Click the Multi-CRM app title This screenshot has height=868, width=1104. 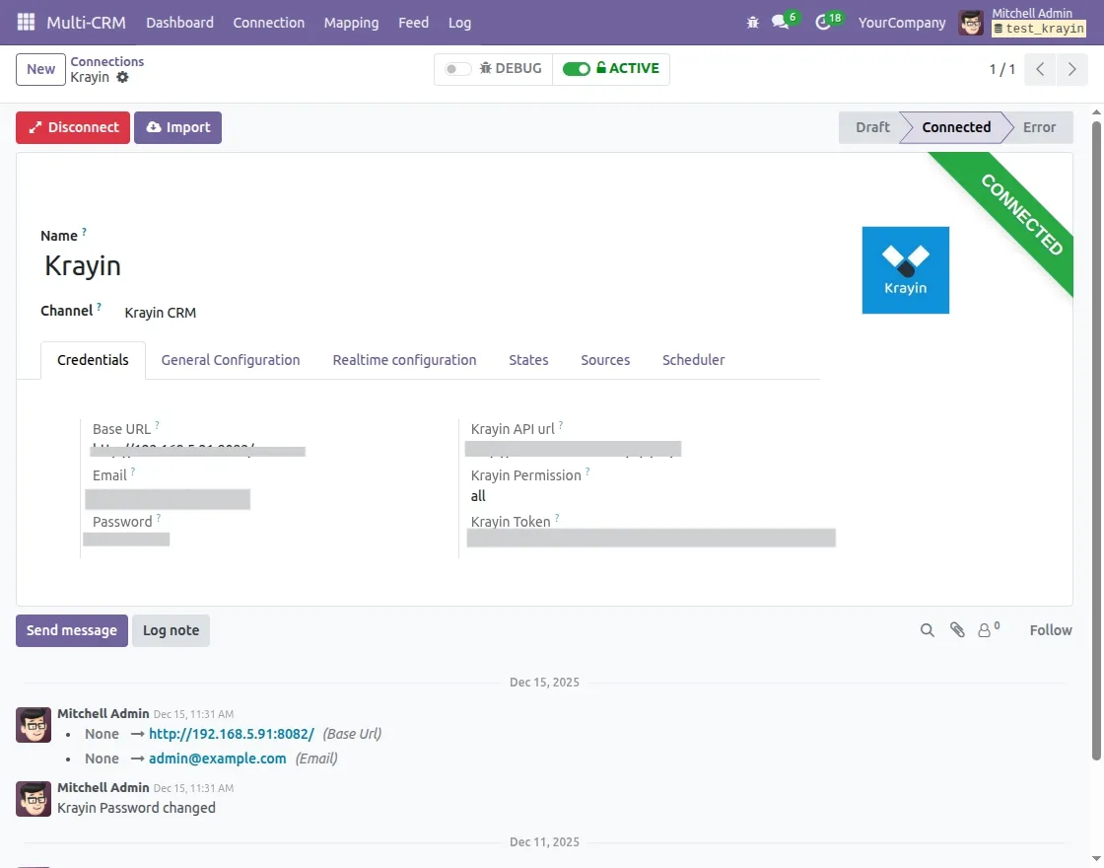(86, 23)
